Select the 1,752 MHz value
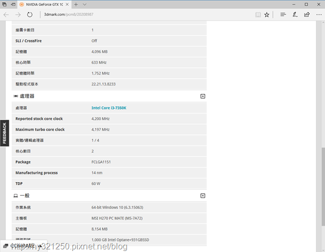 click(x=100, y=73)
